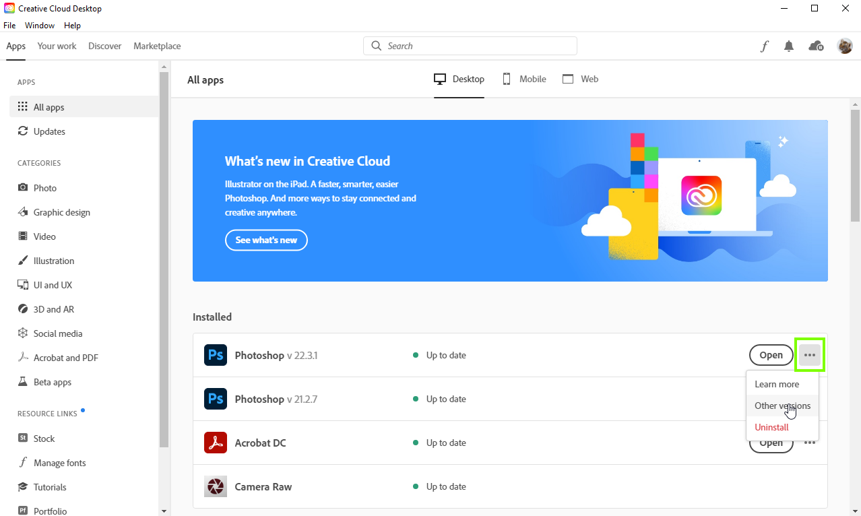The width and height of the screenshot is (861, 516).
Task: Click the Categories sidebar header
Action: point(39,163)
